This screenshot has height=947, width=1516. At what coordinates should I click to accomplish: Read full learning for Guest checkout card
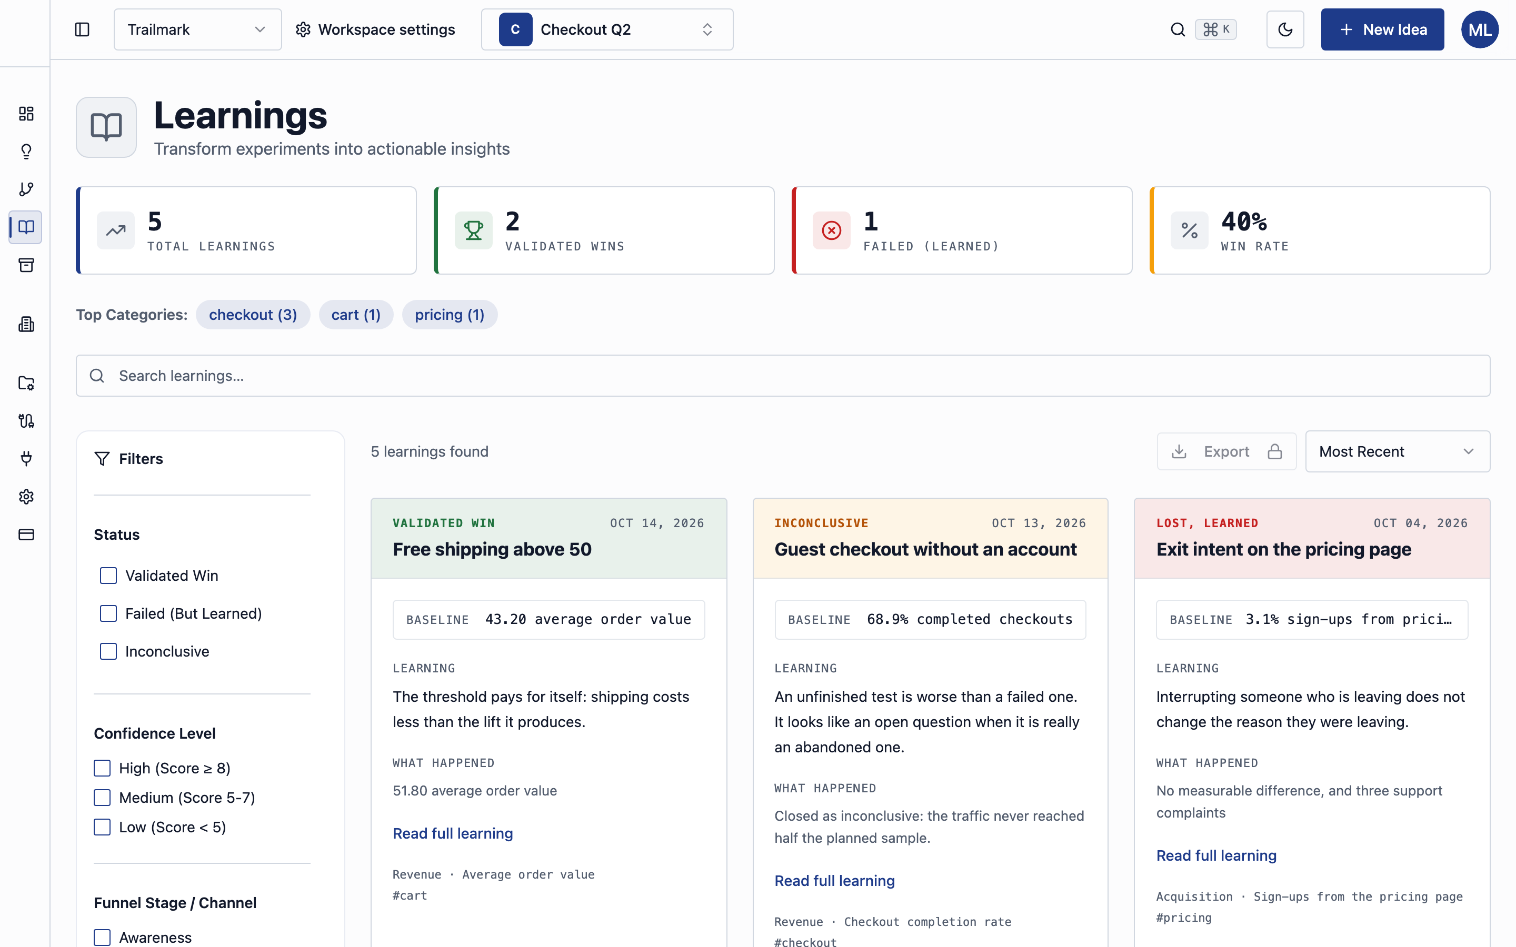coord(834,880)
